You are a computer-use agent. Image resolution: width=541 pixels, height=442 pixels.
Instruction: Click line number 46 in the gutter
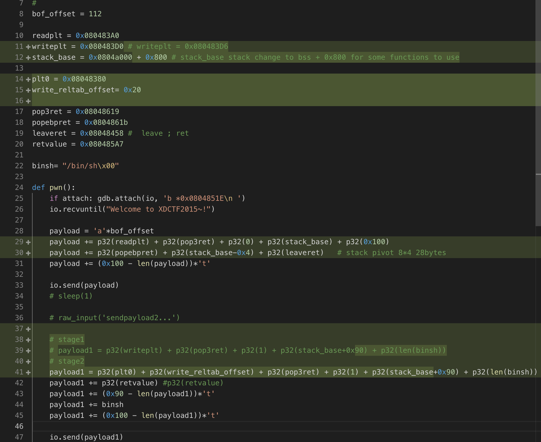pyautogui.click(x=19, y=426)
